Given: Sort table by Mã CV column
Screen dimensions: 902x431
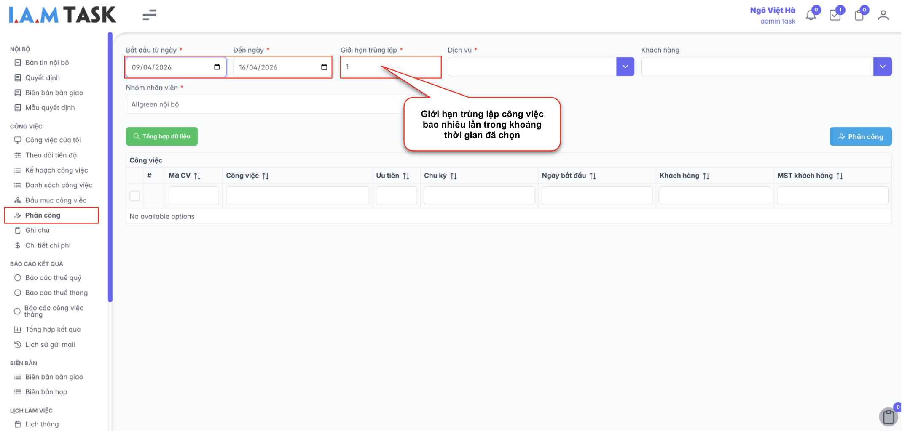Looking at the screenshot, I should [197, 176].
